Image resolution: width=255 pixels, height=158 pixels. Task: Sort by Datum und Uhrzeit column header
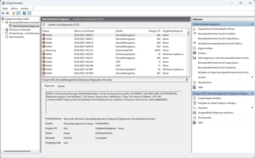(94, 31)
